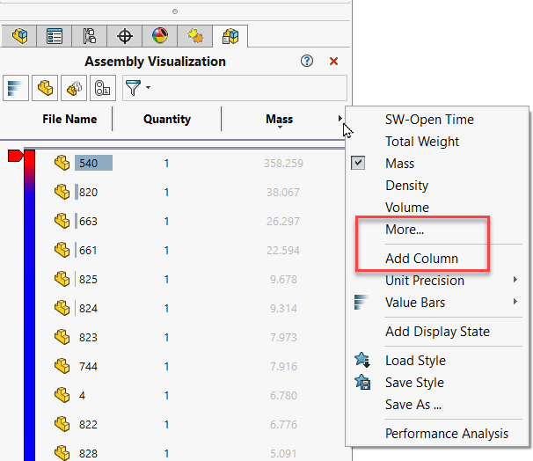
Task: Click mass value 38.067
Action: point(283,193)
